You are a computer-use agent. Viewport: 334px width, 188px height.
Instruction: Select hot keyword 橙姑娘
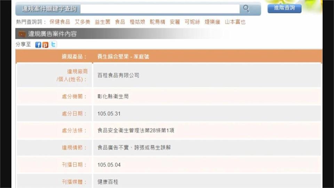(x=137, y=22)
